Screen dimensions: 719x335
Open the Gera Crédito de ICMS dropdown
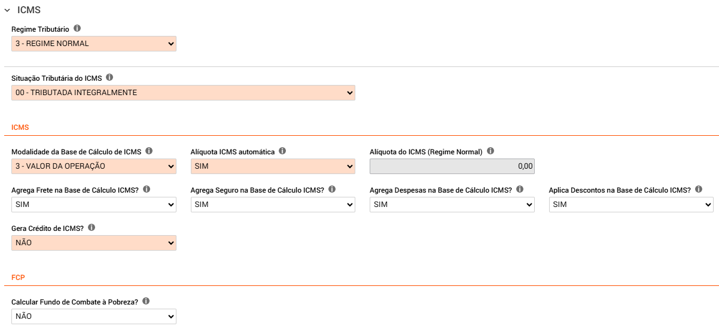tap(94, 243)
